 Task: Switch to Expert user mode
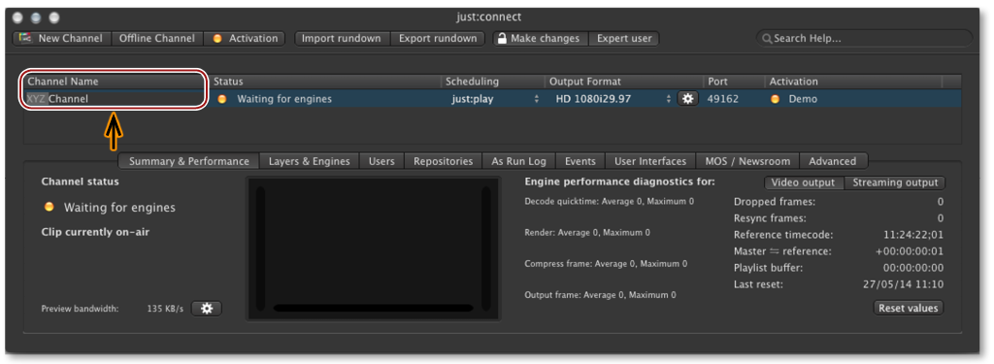(624, 38)
